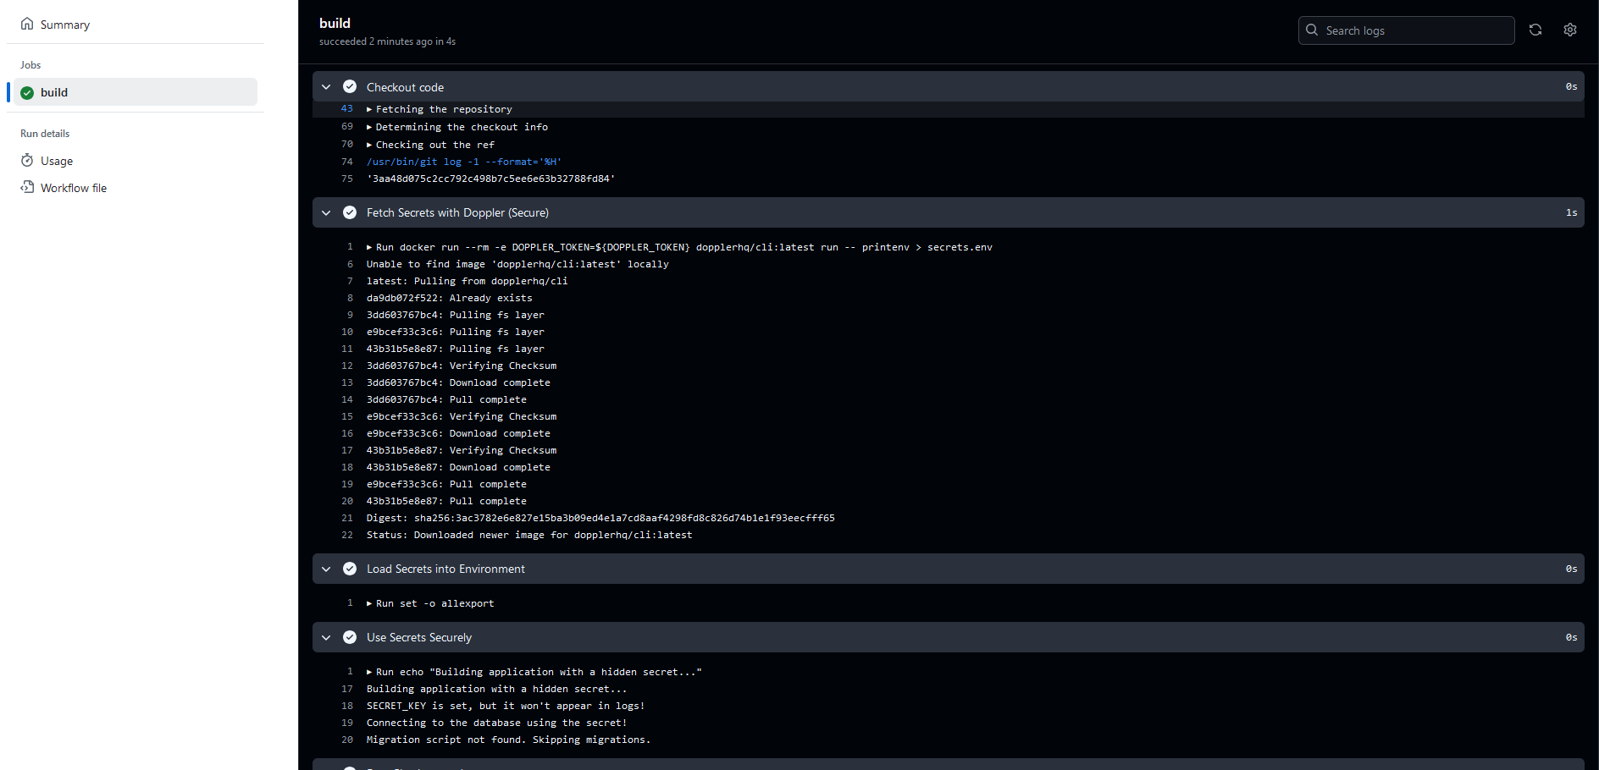Click the 'Digest: sha256' log line

(x=600, y=518)
